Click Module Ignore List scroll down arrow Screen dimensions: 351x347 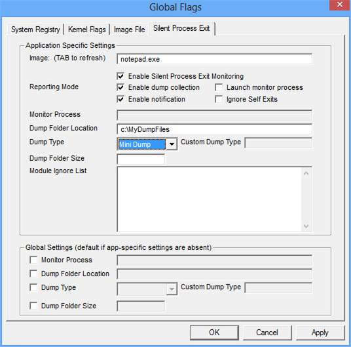[306, 226]
